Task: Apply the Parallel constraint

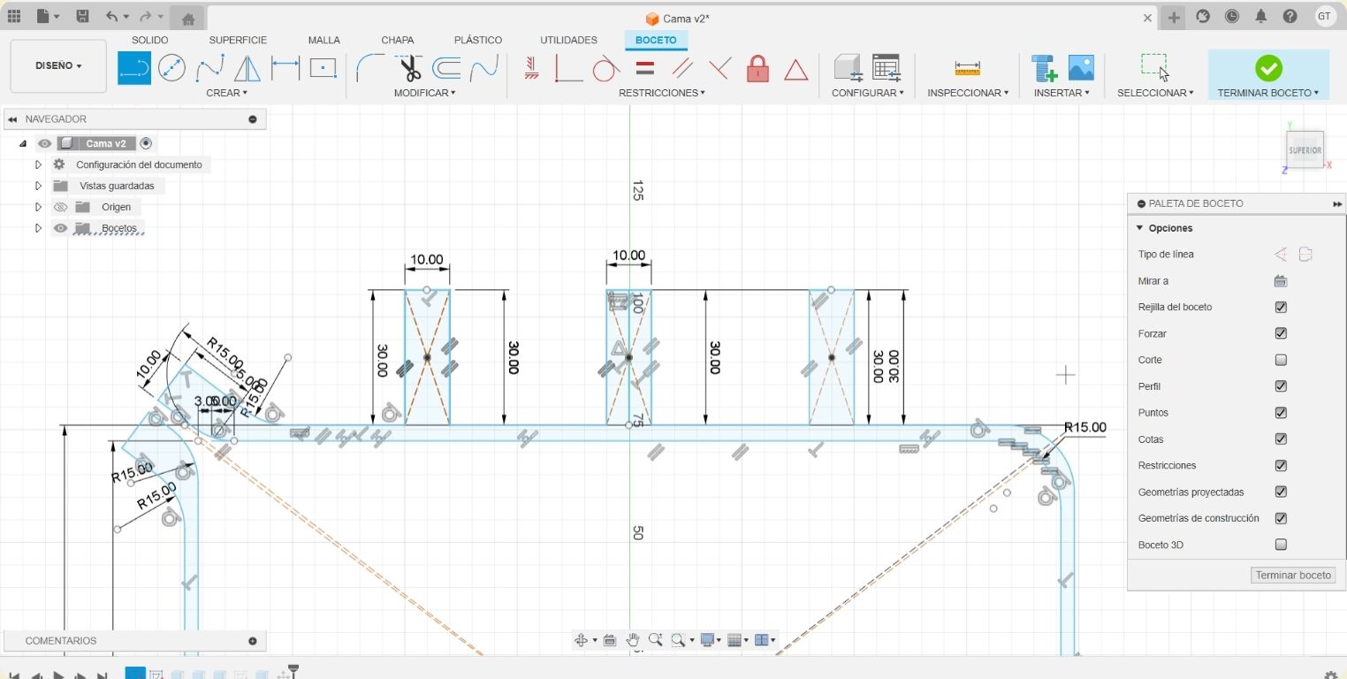Action: tap(681, 68)
